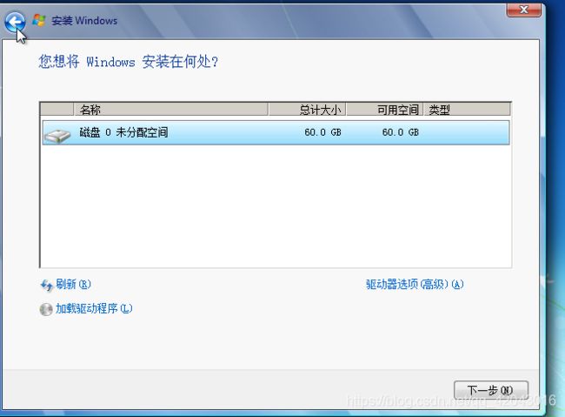Click the disc icon beside 加载驱动程序
565x417 pixels.
(46, 309)
